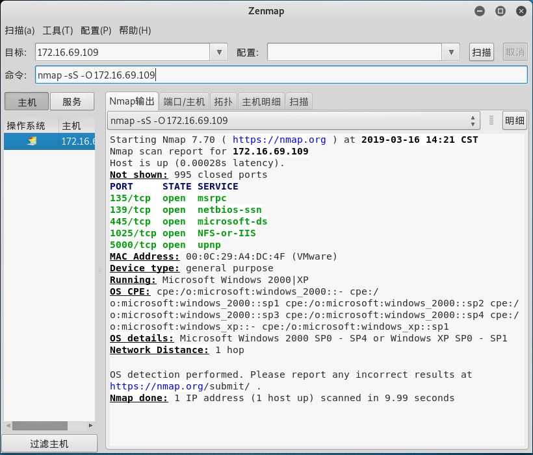The width and height of the screenshot is (533, 455).
Task: Switch to the Nmap输出 tab
Action: [132, 101]
